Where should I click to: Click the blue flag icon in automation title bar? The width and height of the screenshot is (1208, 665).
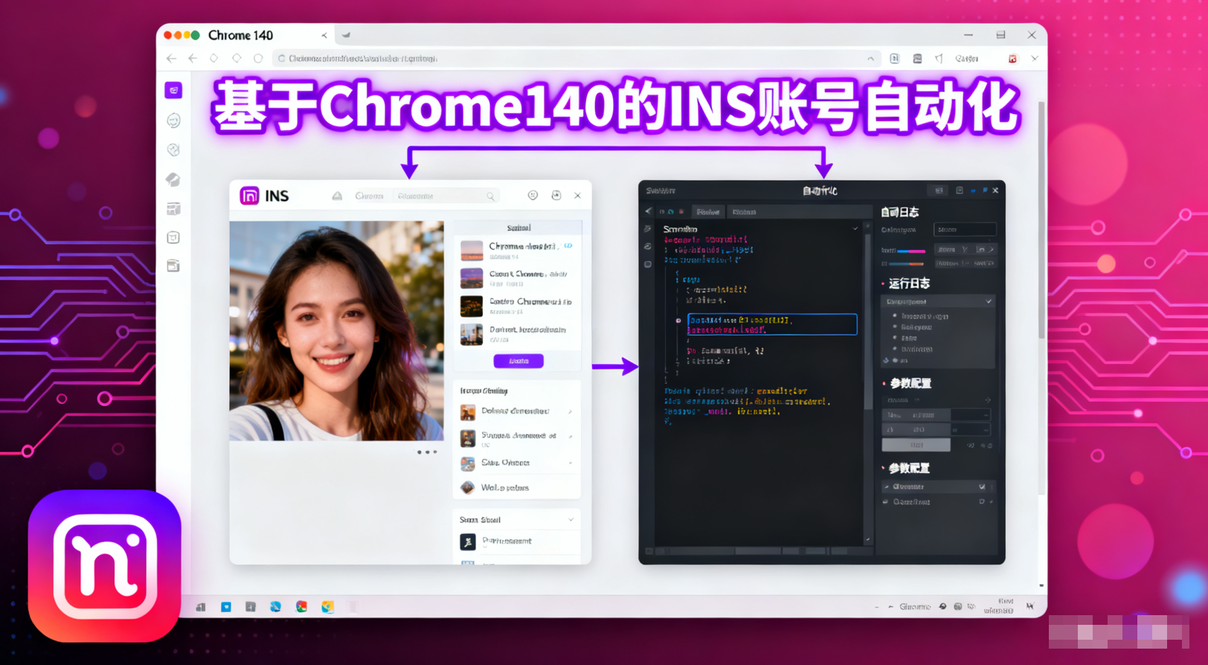pos(985,190)
